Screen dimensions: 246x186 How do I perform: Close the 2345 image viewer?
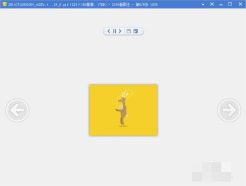tap(240, 4)
